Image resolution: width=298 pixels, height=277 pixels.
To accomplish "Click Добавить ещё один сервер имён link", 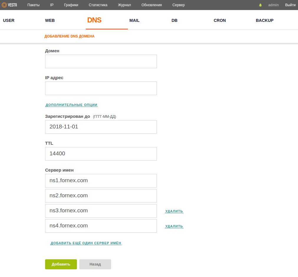I will pos(86,243).
